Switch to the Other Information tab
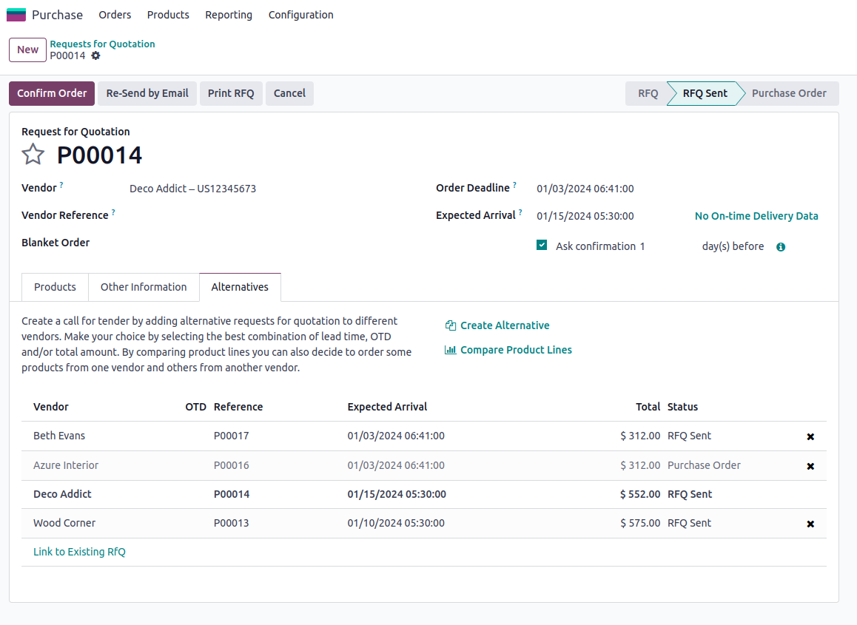Image resolution: width=857 pixels, height=625 pixels. 144,287
